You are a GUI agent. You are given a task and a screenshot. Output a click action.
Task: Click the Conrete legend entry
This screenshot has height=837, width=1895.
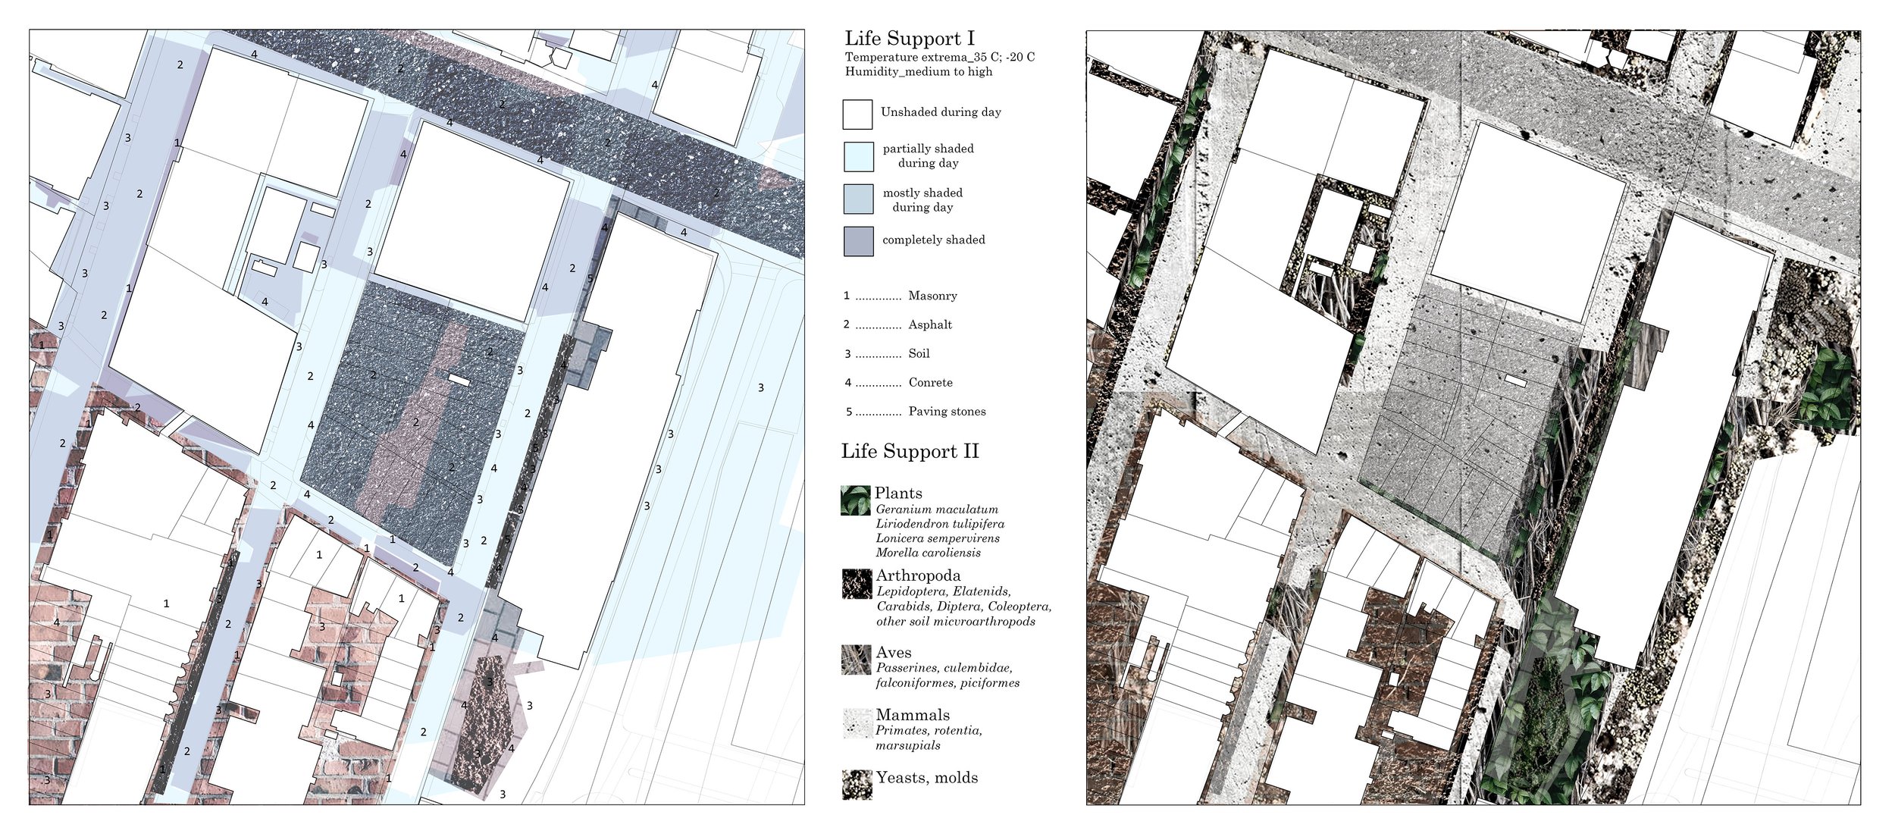click(930, 383)
